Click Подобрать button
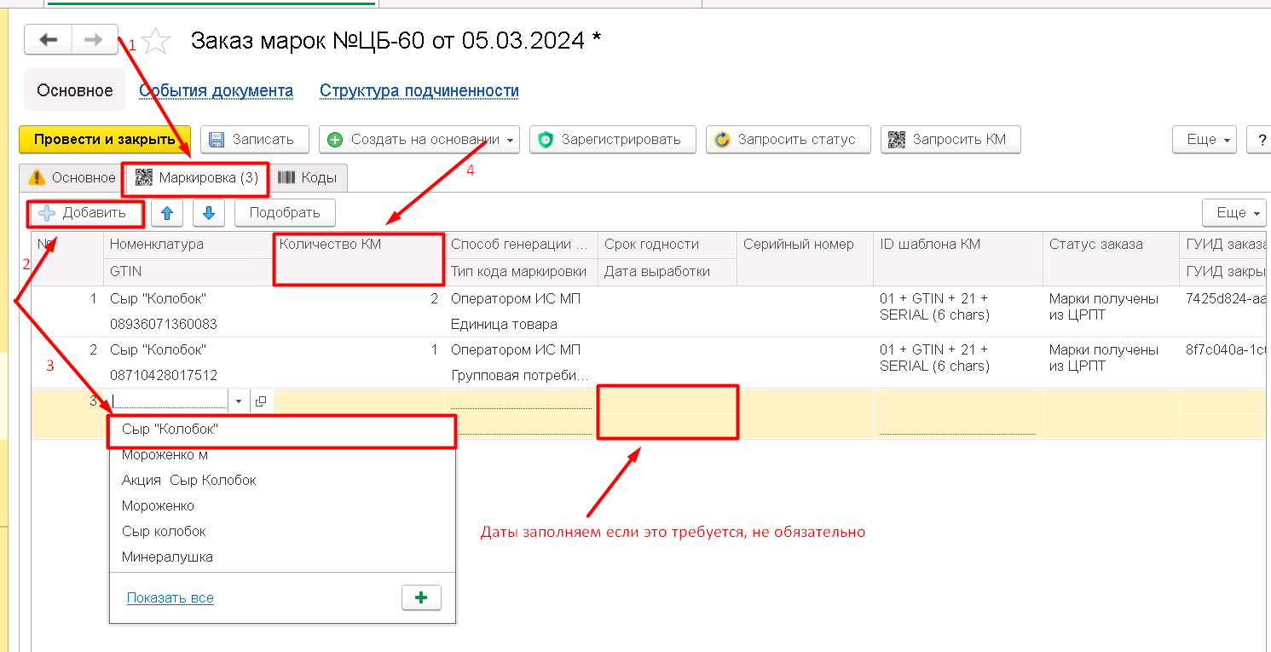1271x652 pixels. (285, 213)
